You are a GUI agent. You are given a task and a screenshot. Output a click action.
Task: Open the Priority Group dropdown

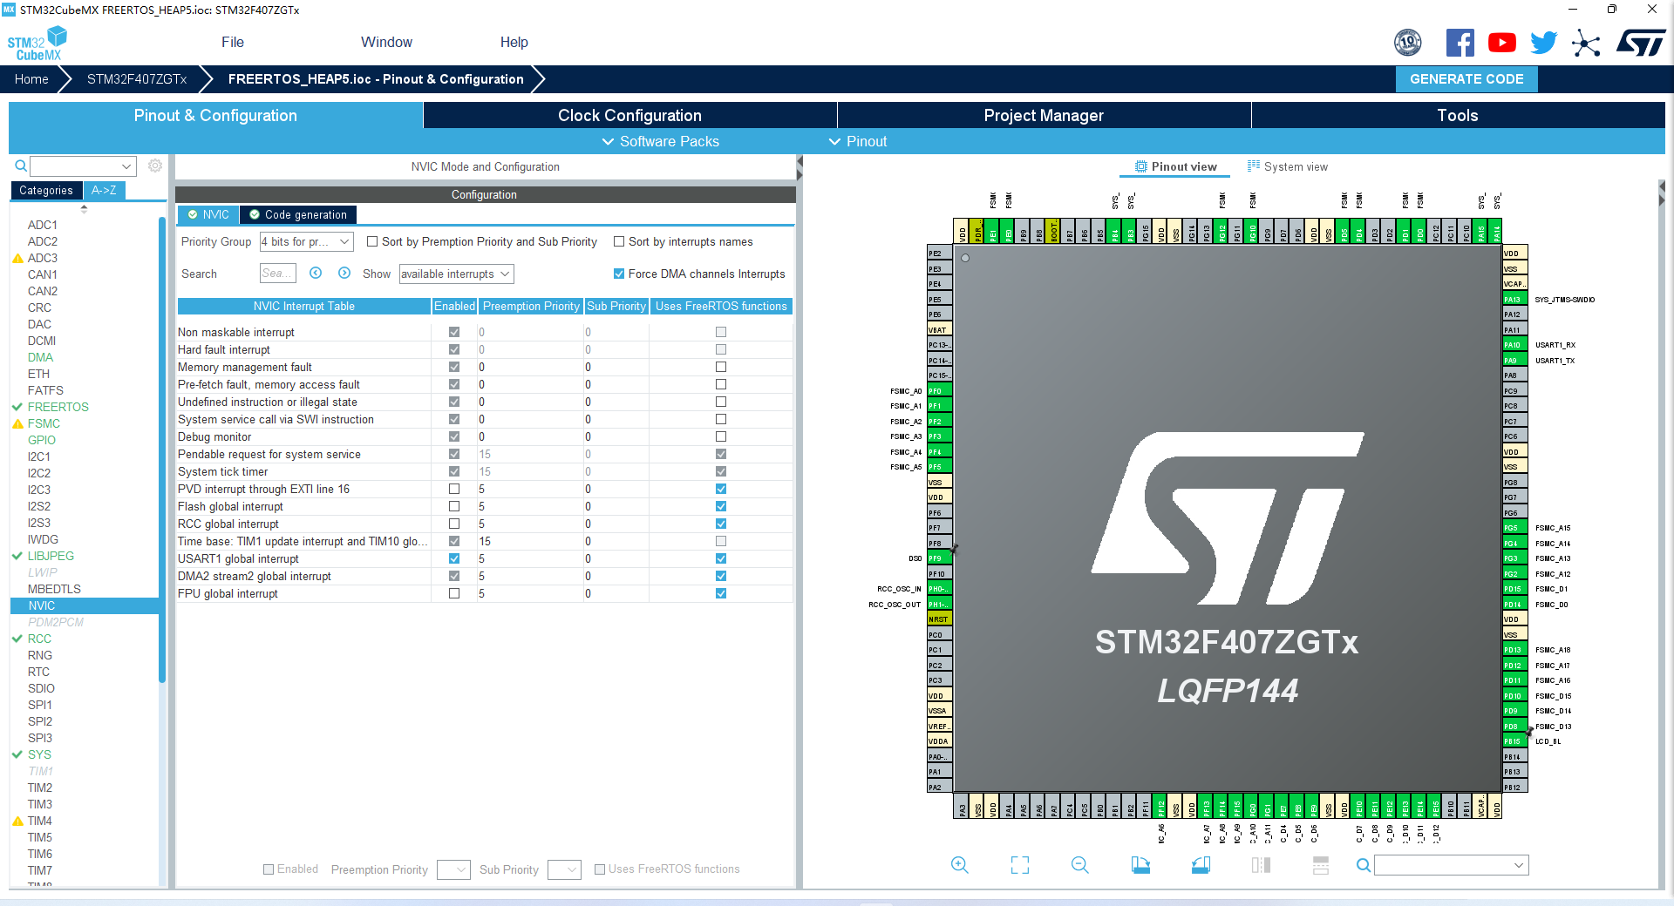[x=306, y=241]
